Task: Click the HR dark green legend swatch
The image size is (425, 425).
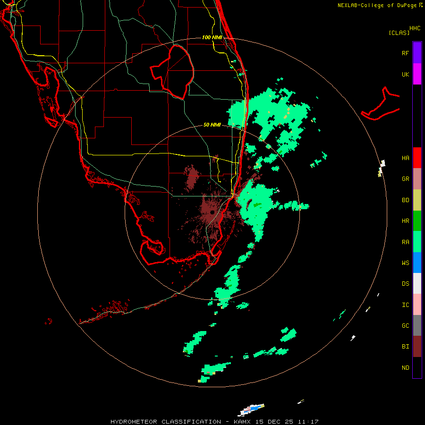Action: tap(417, 221)
